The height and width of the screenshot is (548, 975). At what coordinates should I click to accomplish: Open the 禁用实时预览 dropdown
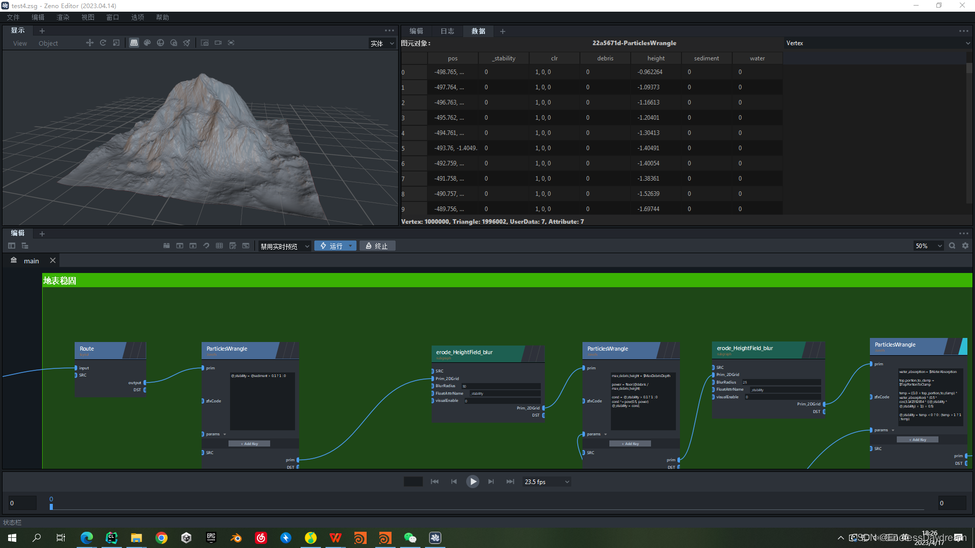(x=284, y=246)
